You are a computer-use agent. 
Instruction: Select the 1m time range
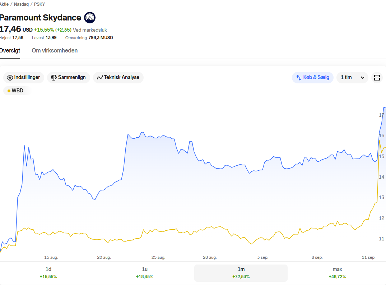pyautogui.click(x=241, y=273)
